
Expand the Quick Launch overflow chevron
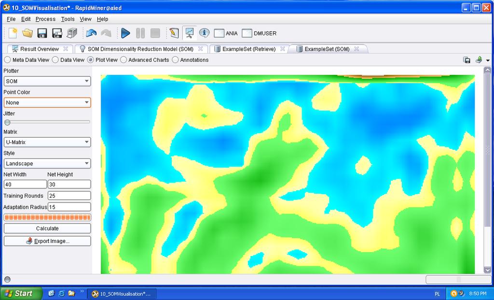click(x=82, y=291)
